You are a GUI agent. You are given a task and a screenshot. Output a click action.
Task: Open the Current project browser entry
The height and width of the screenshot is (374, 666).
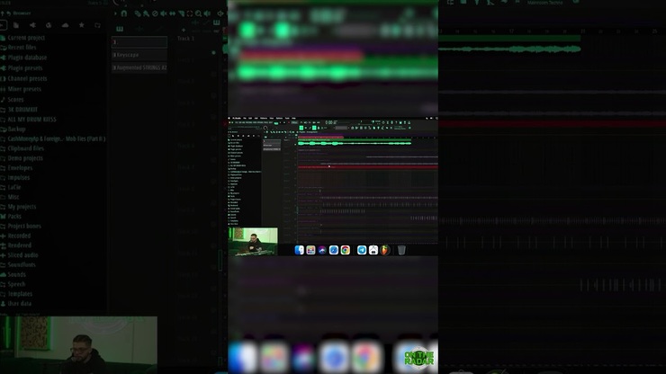[25, 38]
